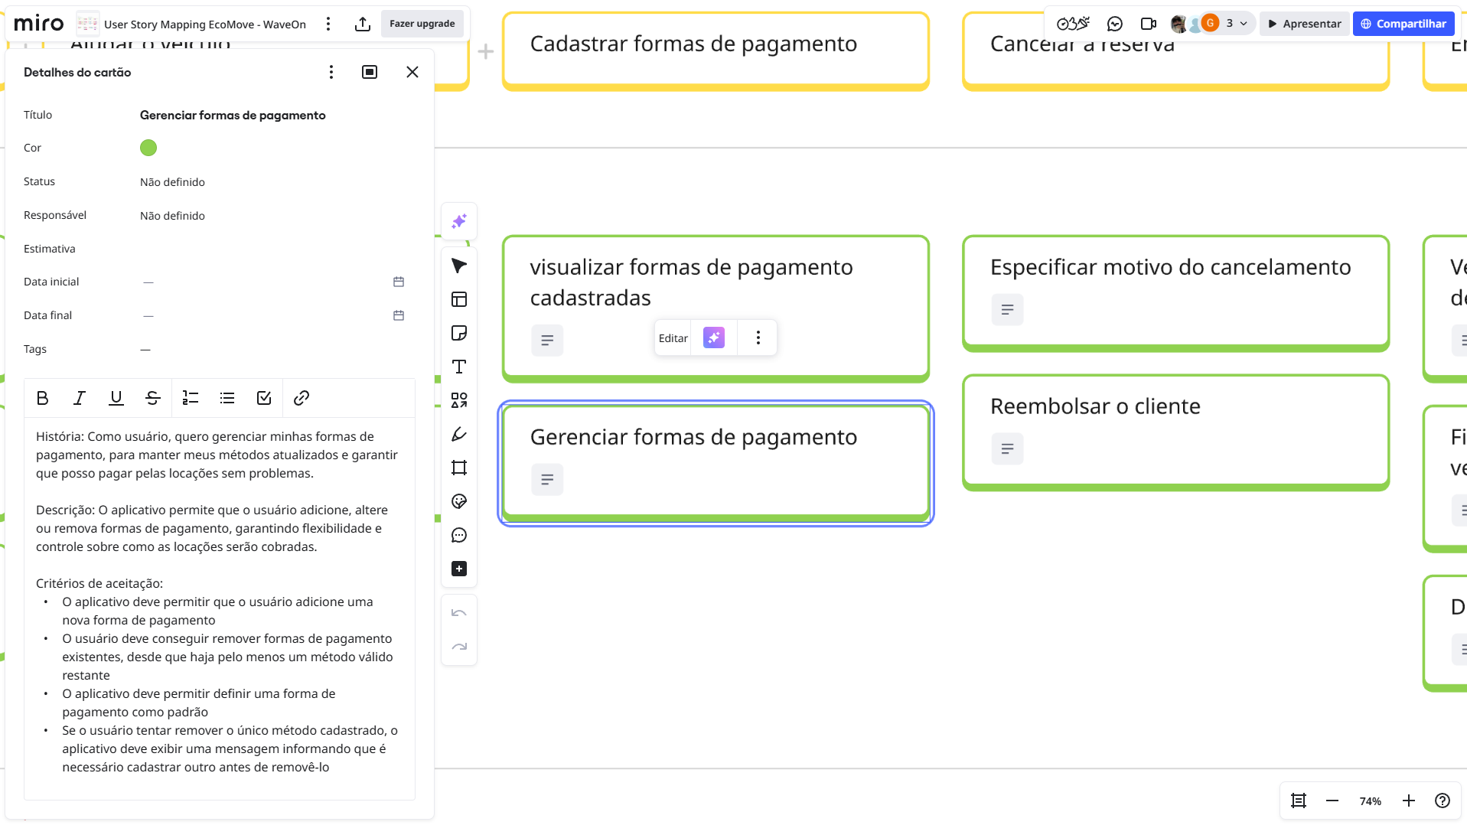Click the Compartilhar button
Screen dimensions: 1467x825
pyautogui.click(x=1403, y=24)
